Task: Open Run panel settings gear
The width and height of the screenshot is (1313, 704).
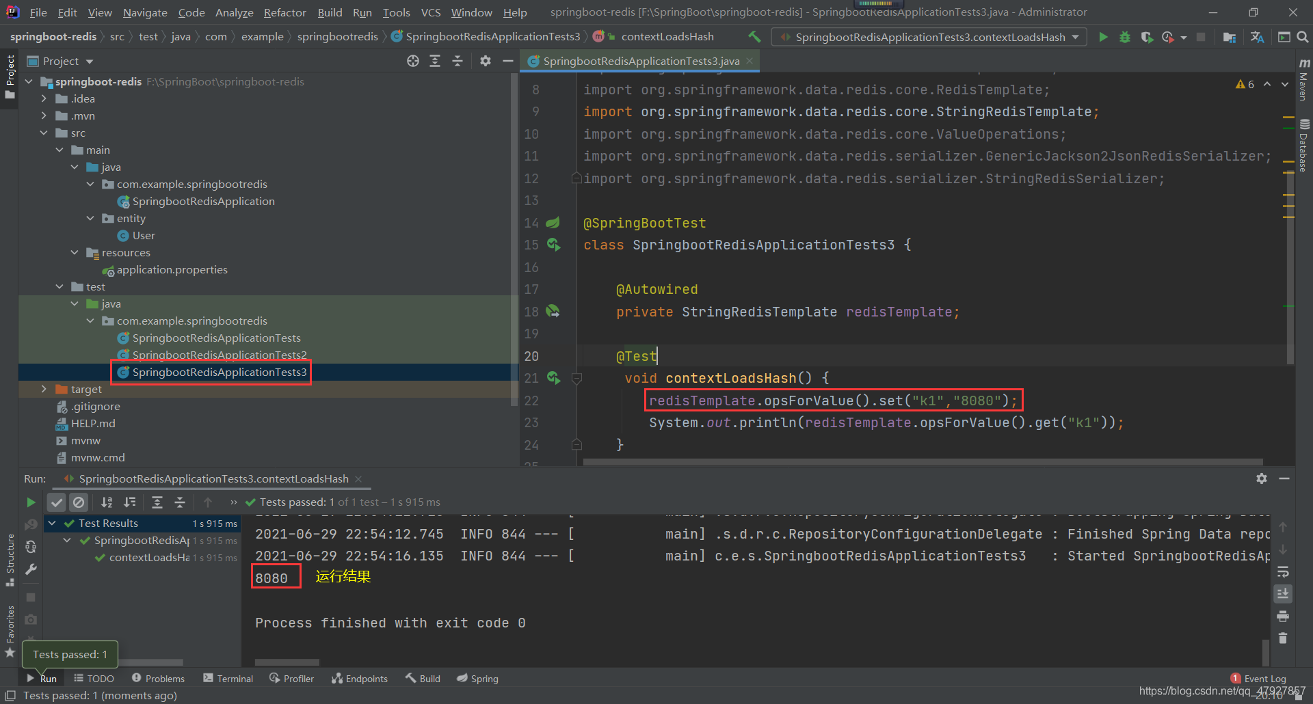Action: 1262,478
